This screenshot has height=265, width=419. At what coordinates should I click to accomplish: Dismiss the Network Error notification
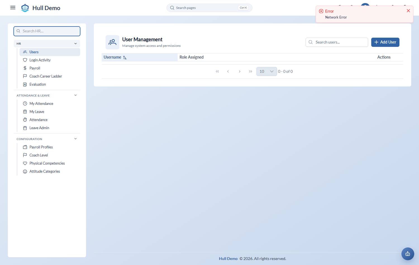tap(408, 11)
